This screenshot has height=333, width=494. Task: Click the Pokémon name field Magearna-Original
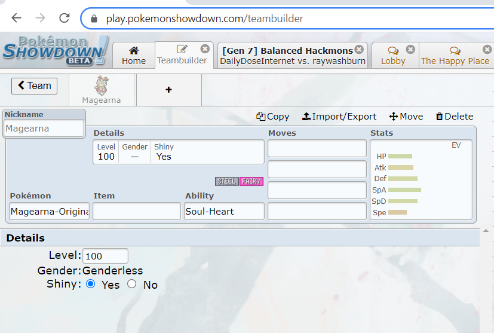point(50,211)
